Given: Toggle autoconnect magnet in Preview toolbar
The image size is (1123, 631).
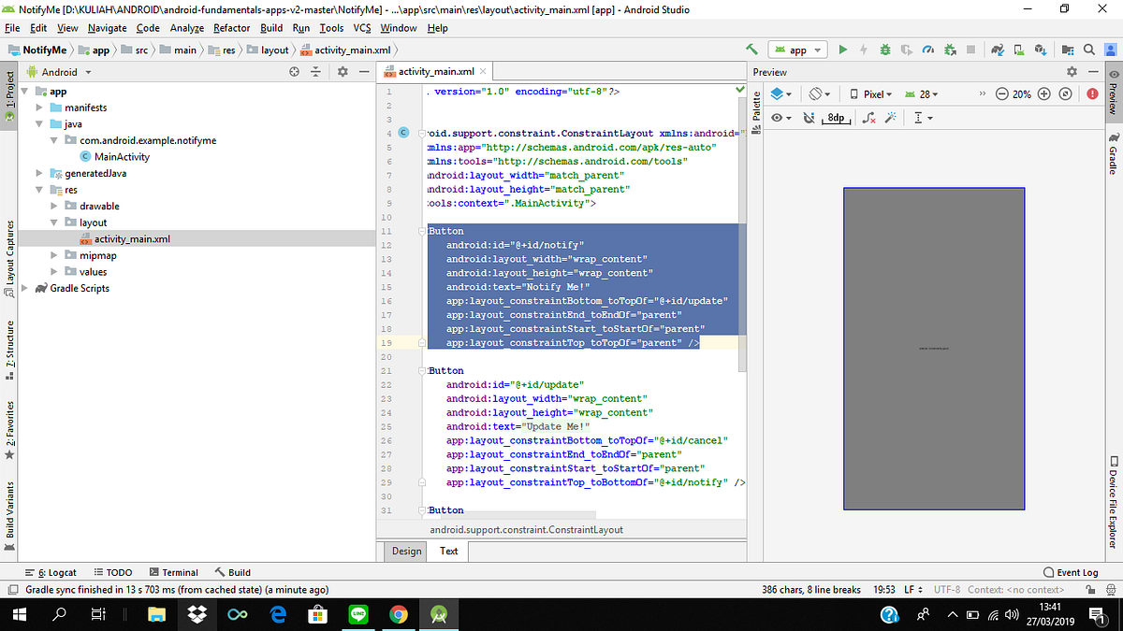Looking at the screenshot, I should (809, 118).
